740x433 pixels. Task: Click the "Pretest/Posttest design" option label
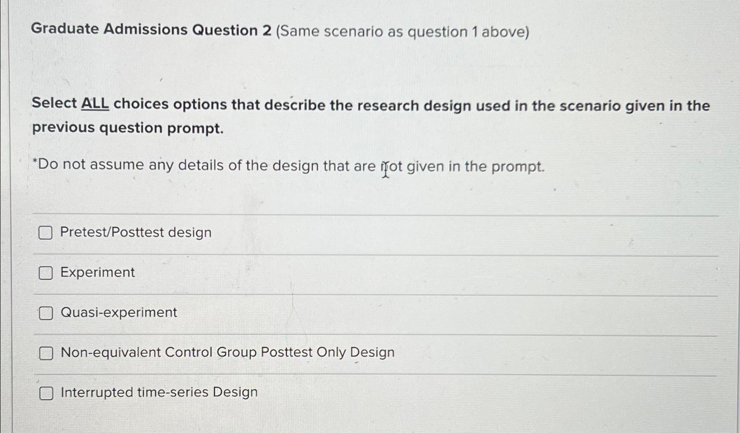[x=135, y=232]
